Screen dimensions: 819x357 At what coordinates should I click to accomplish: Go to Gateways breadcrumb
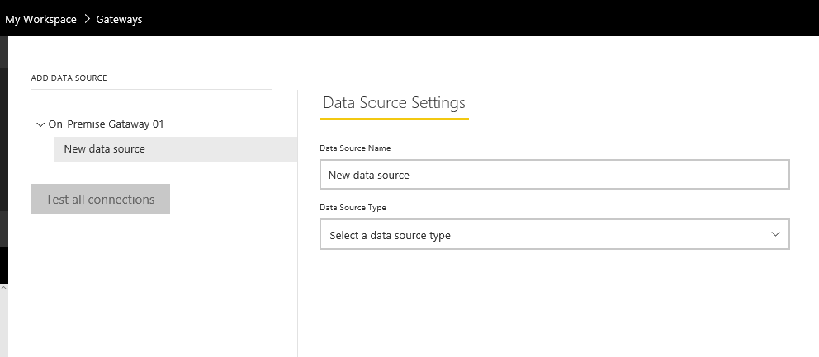point(119,19)
